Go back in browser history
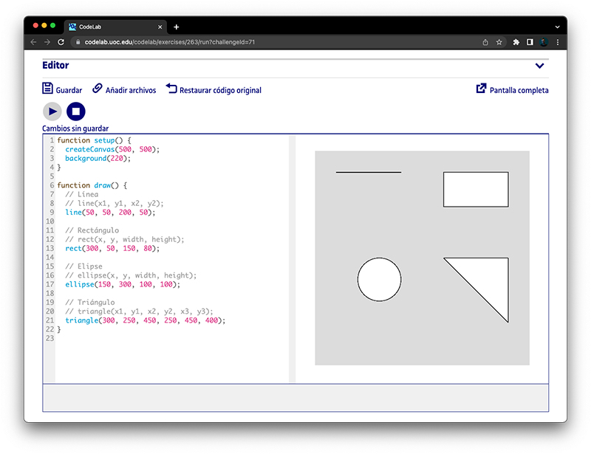The height and width of the screenshot is (454, 591). click(33, 42)
